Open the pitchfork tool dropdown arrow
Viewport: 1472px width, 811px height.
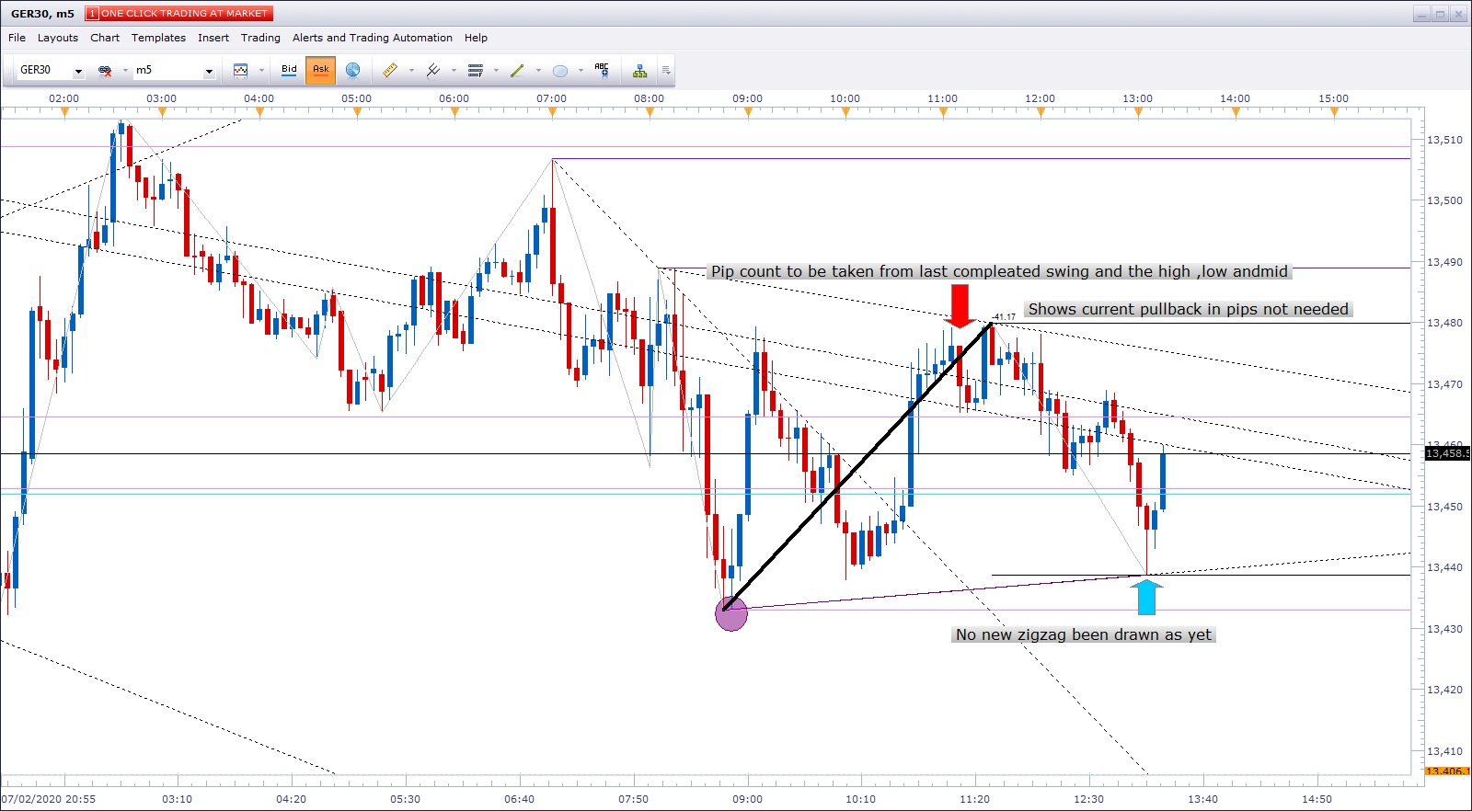point(454,70)
